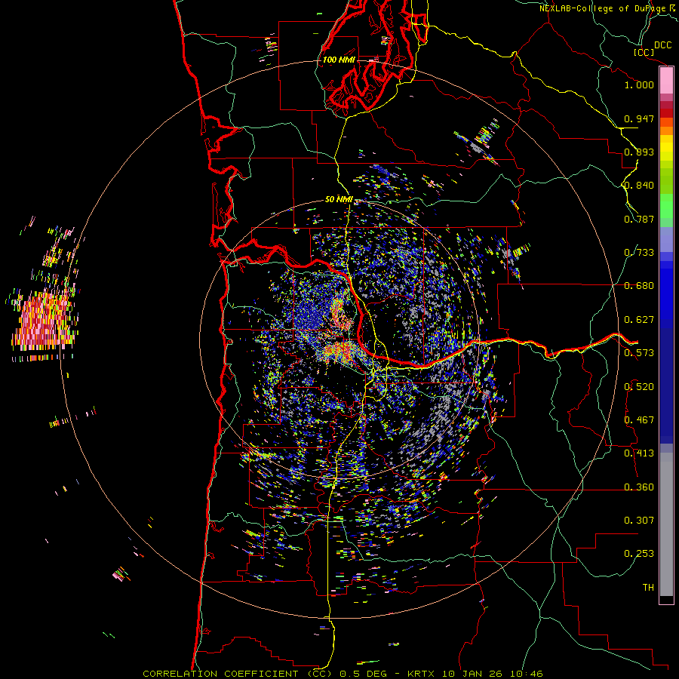This screenshot has width=679, height=679.
Task: Select the 0.520 scale value
Action: (639, 387)
